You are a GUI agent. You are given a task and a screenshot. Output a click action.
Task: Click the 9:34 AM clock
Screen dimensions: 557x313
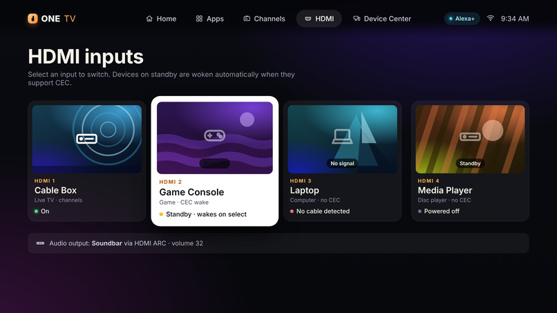[x=515, y=19]
